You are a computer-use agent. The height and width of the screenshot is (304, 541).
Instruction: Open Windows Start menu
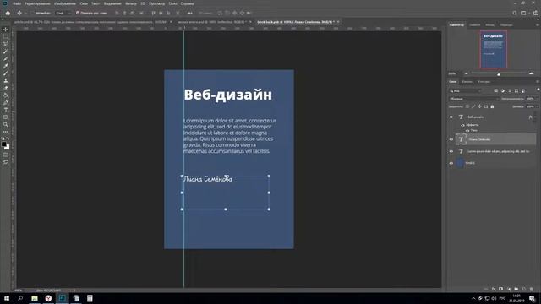(7, 298)
